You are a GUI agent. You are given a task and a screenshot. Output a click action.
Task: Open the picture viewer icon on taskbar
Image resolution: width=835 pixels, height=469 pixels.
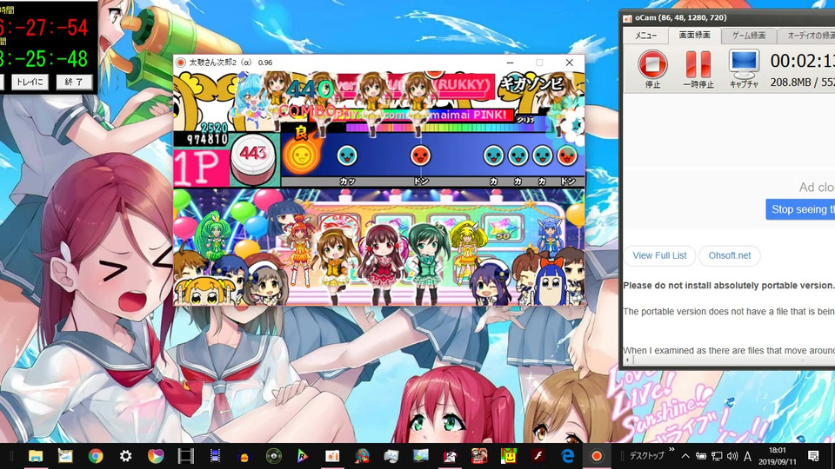(x=421, y=456)
